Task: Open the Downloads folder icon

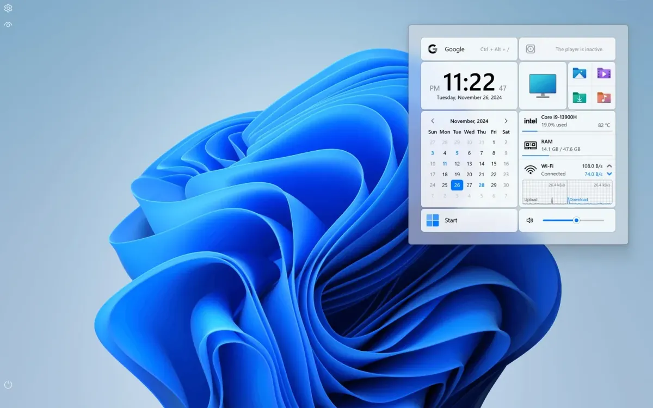Action: (580, 97)
